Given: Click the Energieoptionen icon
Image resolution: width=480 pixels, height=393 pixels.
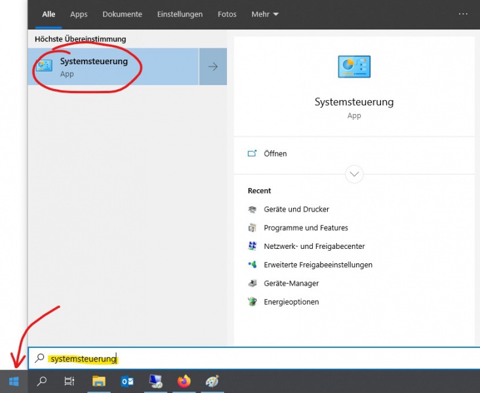Looking at the screenshot, I should (252, 302).
